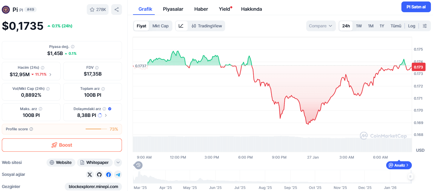
Task: Add Pi to watchlist via star button
Action: 98,10
